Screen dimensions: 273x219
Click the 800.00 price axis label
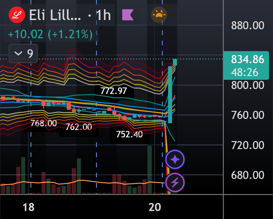coord(247,85)
